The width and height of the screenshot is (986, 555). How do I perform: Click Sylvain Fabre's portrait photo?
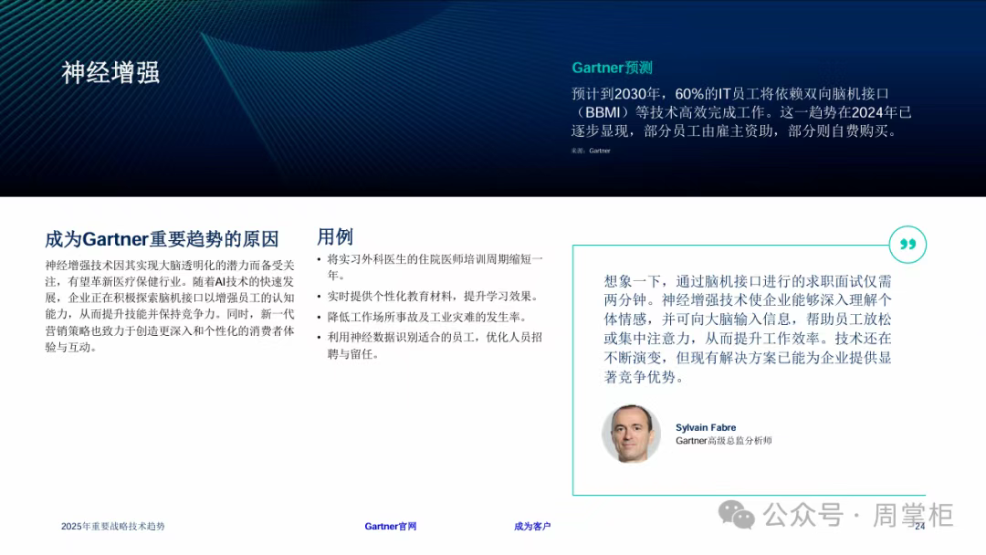[631, 434]
